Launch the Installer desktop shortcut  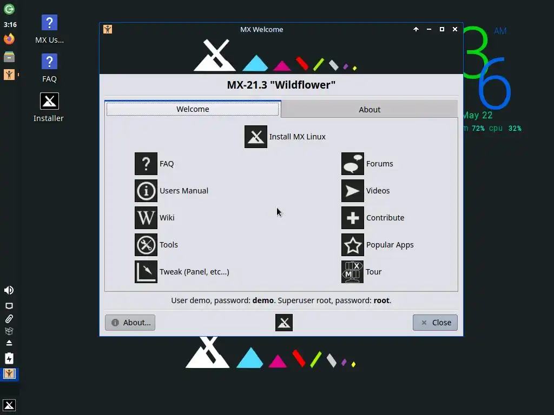coord(49,108)
